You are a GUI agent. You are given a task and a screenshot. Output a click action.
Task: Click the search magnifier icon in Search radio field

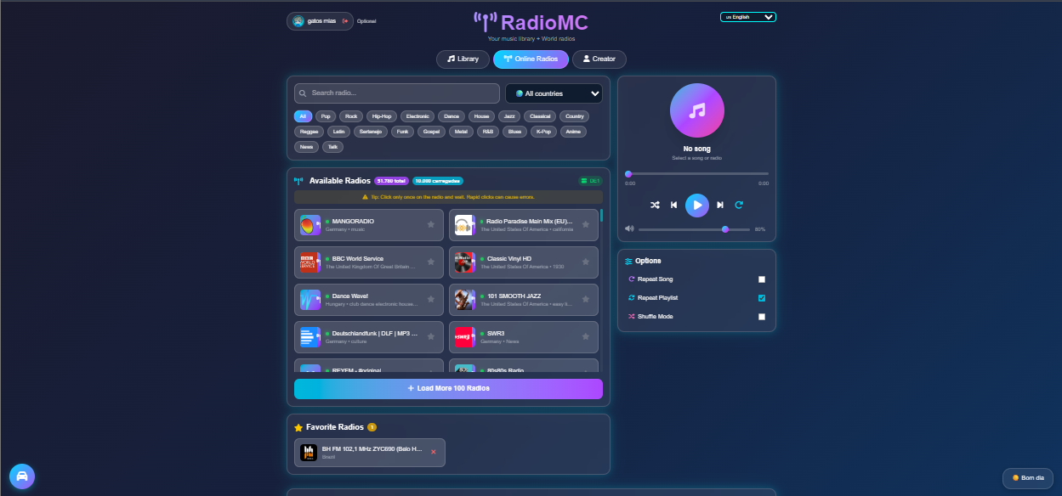pos(303,93)
